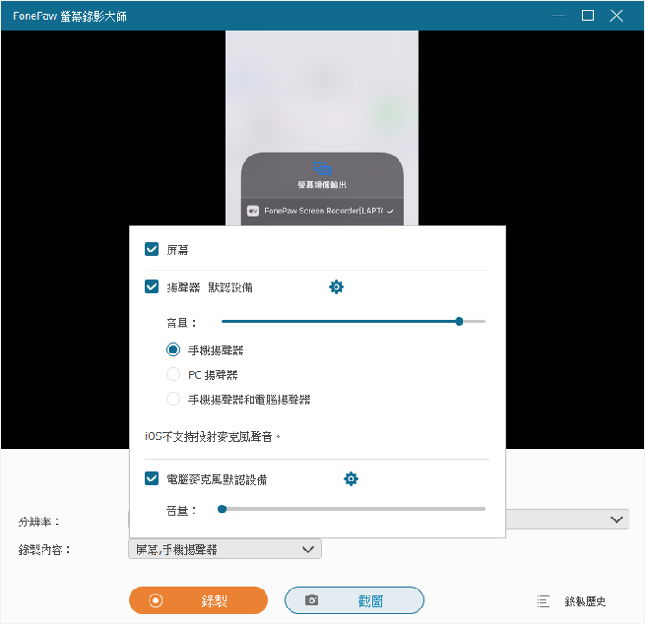Expand the 錄製內容 dropdown

[x=225, y=550]
